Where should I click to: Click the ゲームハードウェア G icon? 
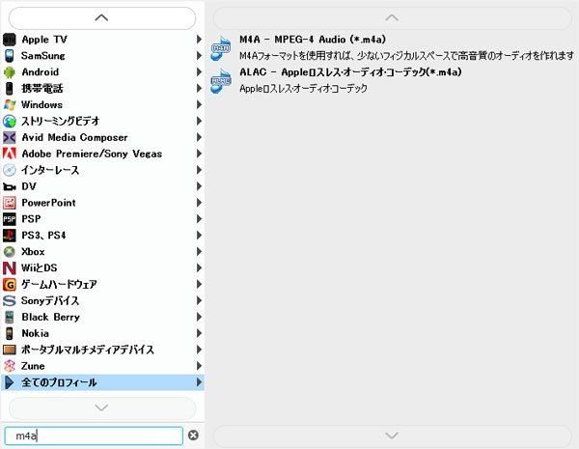pyautogui.click(x=10, y=285)
